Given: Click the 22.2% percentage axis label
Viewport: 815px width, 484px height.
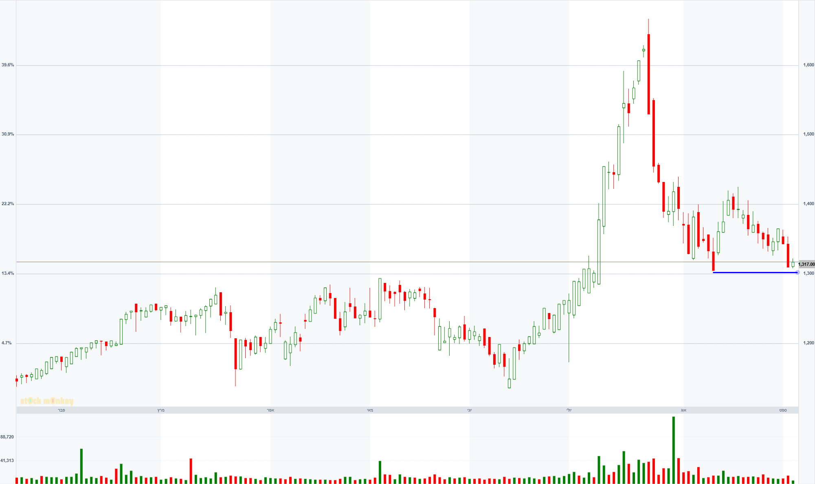Looking at the screenshot, I should (x=8, y=204).
